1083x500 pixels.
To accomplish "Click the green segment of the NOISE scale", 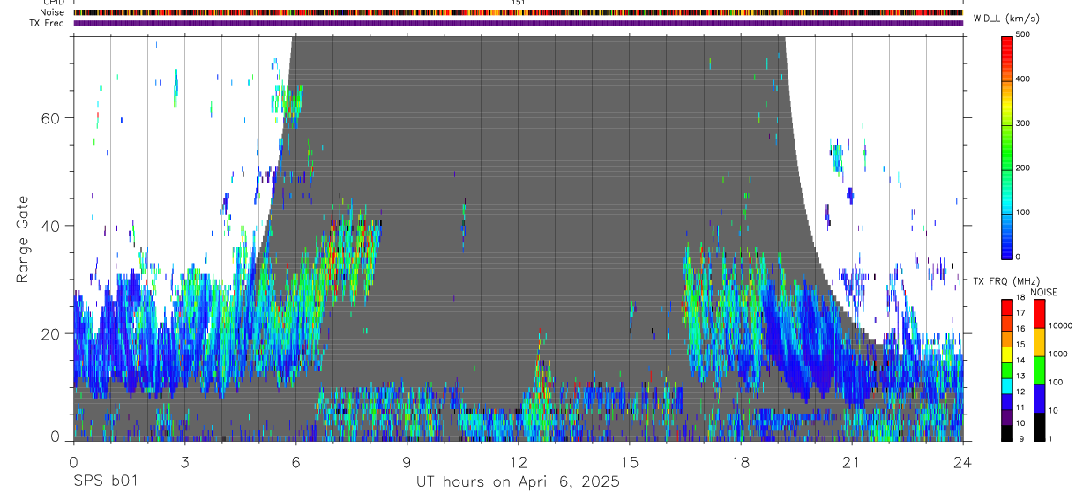I will click(1040, 369).
